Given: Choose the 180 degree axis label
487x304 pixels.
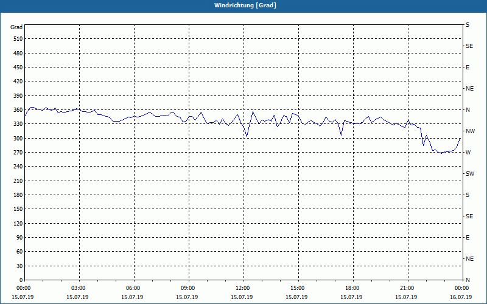Looking at the screenshot, I should click(18, 195).
